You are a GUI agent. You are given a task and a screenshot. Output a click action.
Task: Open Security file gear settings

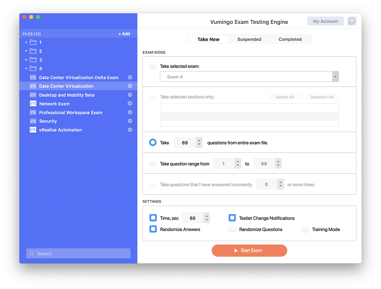[x=130, y=121]
